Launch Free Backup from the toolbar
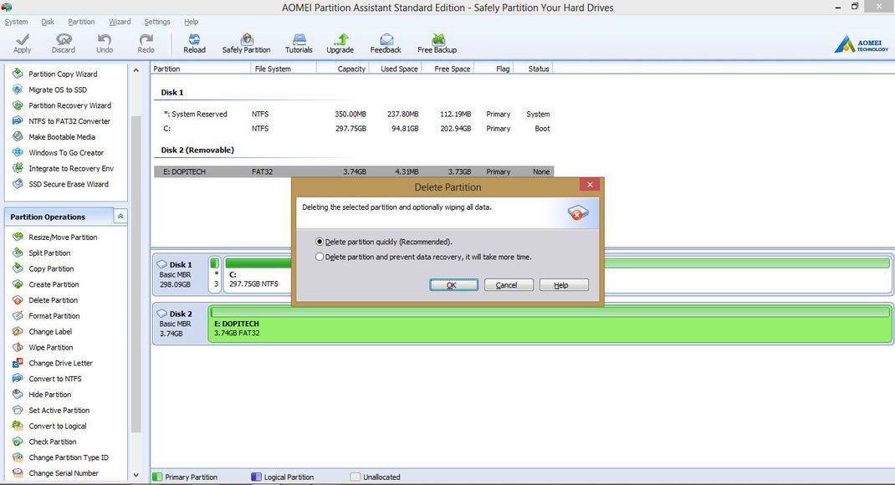Screen dimensions: 895x485 (436, 42)
